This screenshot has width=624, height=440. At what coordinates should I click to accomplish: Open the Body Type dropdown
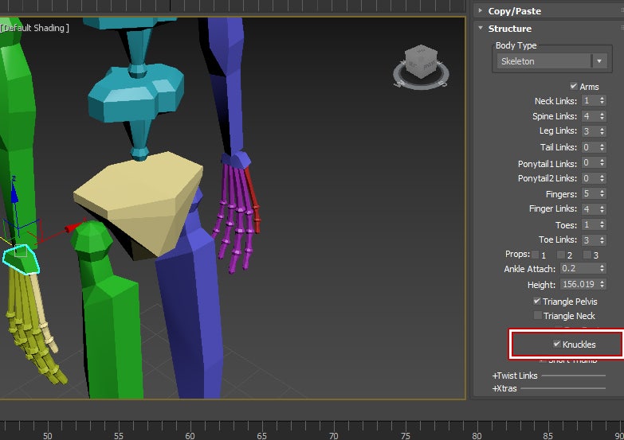point(599,61)
